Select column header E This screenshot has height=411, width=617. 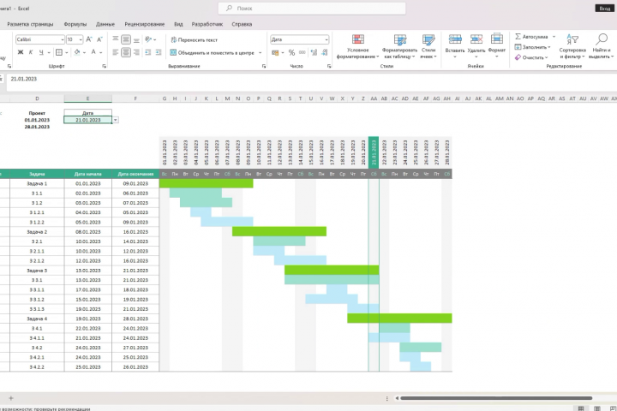(87, 98)
